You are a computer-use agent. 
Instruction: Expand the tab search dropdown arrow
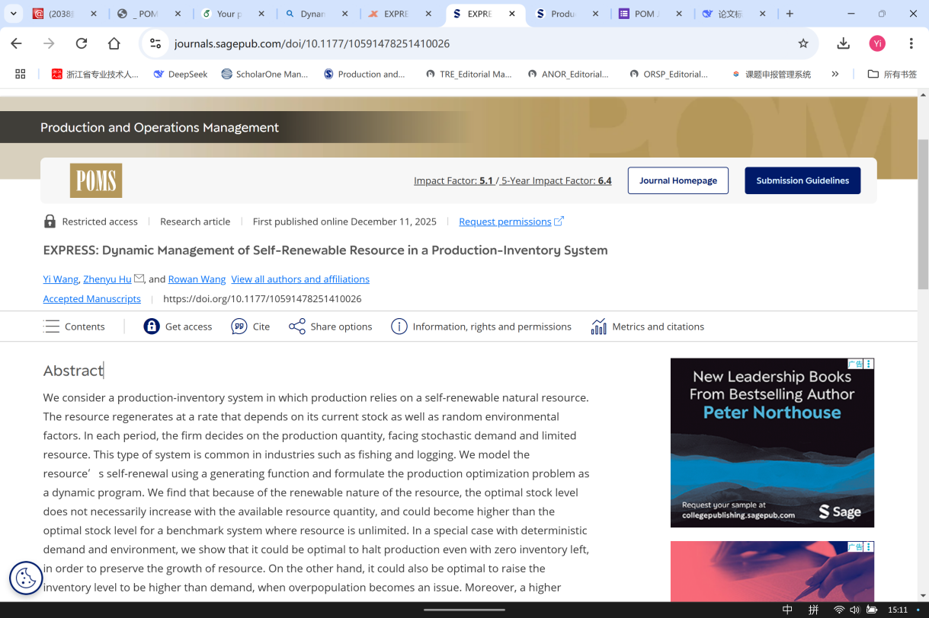coord(13,14)
